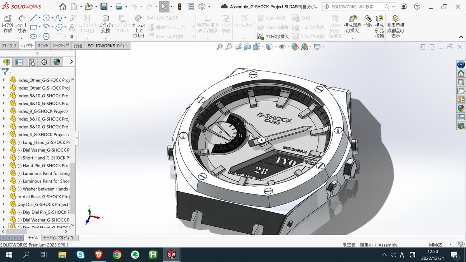Click Zoom to Fit in heads-up toolbar

[220, 47]
